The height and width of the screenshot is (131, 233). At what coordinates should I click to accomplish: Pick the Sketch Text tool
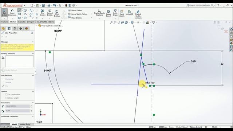point(37,14)
